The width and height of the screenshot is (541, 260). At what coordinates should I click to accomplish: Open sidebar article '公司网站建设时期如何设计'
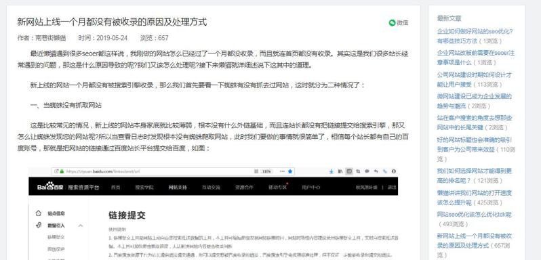(x=474, y=79)
